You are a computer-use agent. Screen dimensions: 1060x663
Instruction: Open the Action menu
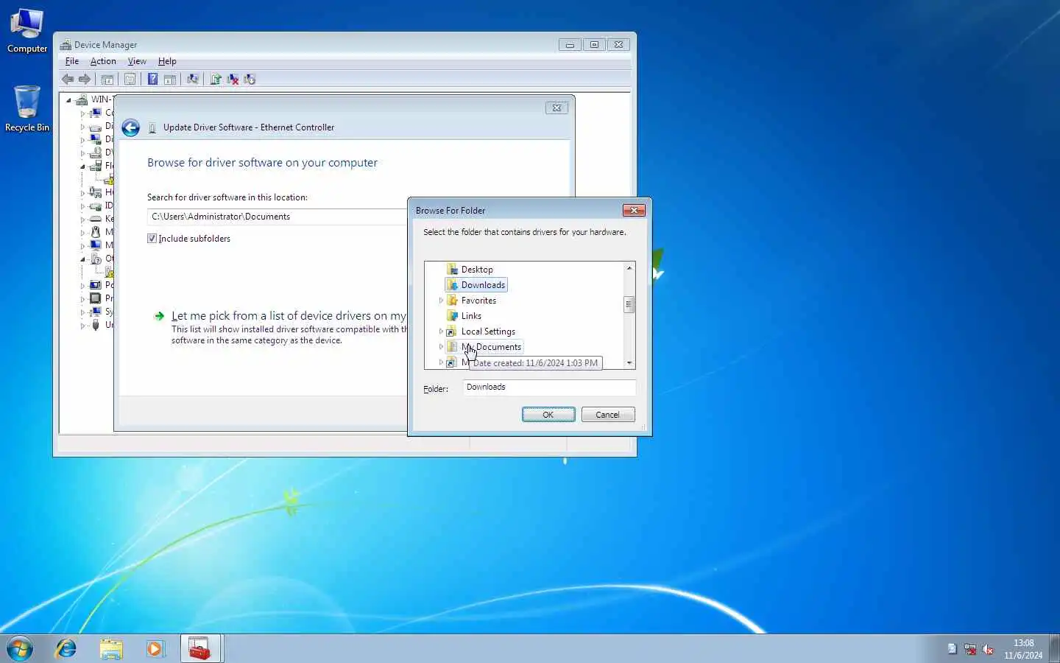coord(103,61)
